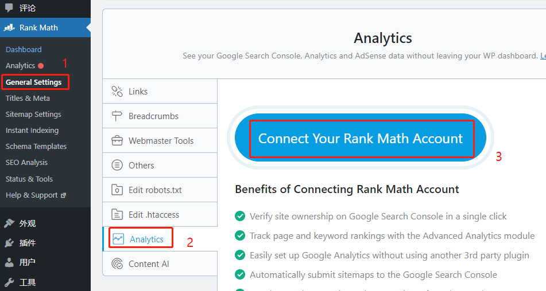This screenshot has height=291, width=546.
Task: Click the Edit .htaccess document icon
Action: coord(117,215)
